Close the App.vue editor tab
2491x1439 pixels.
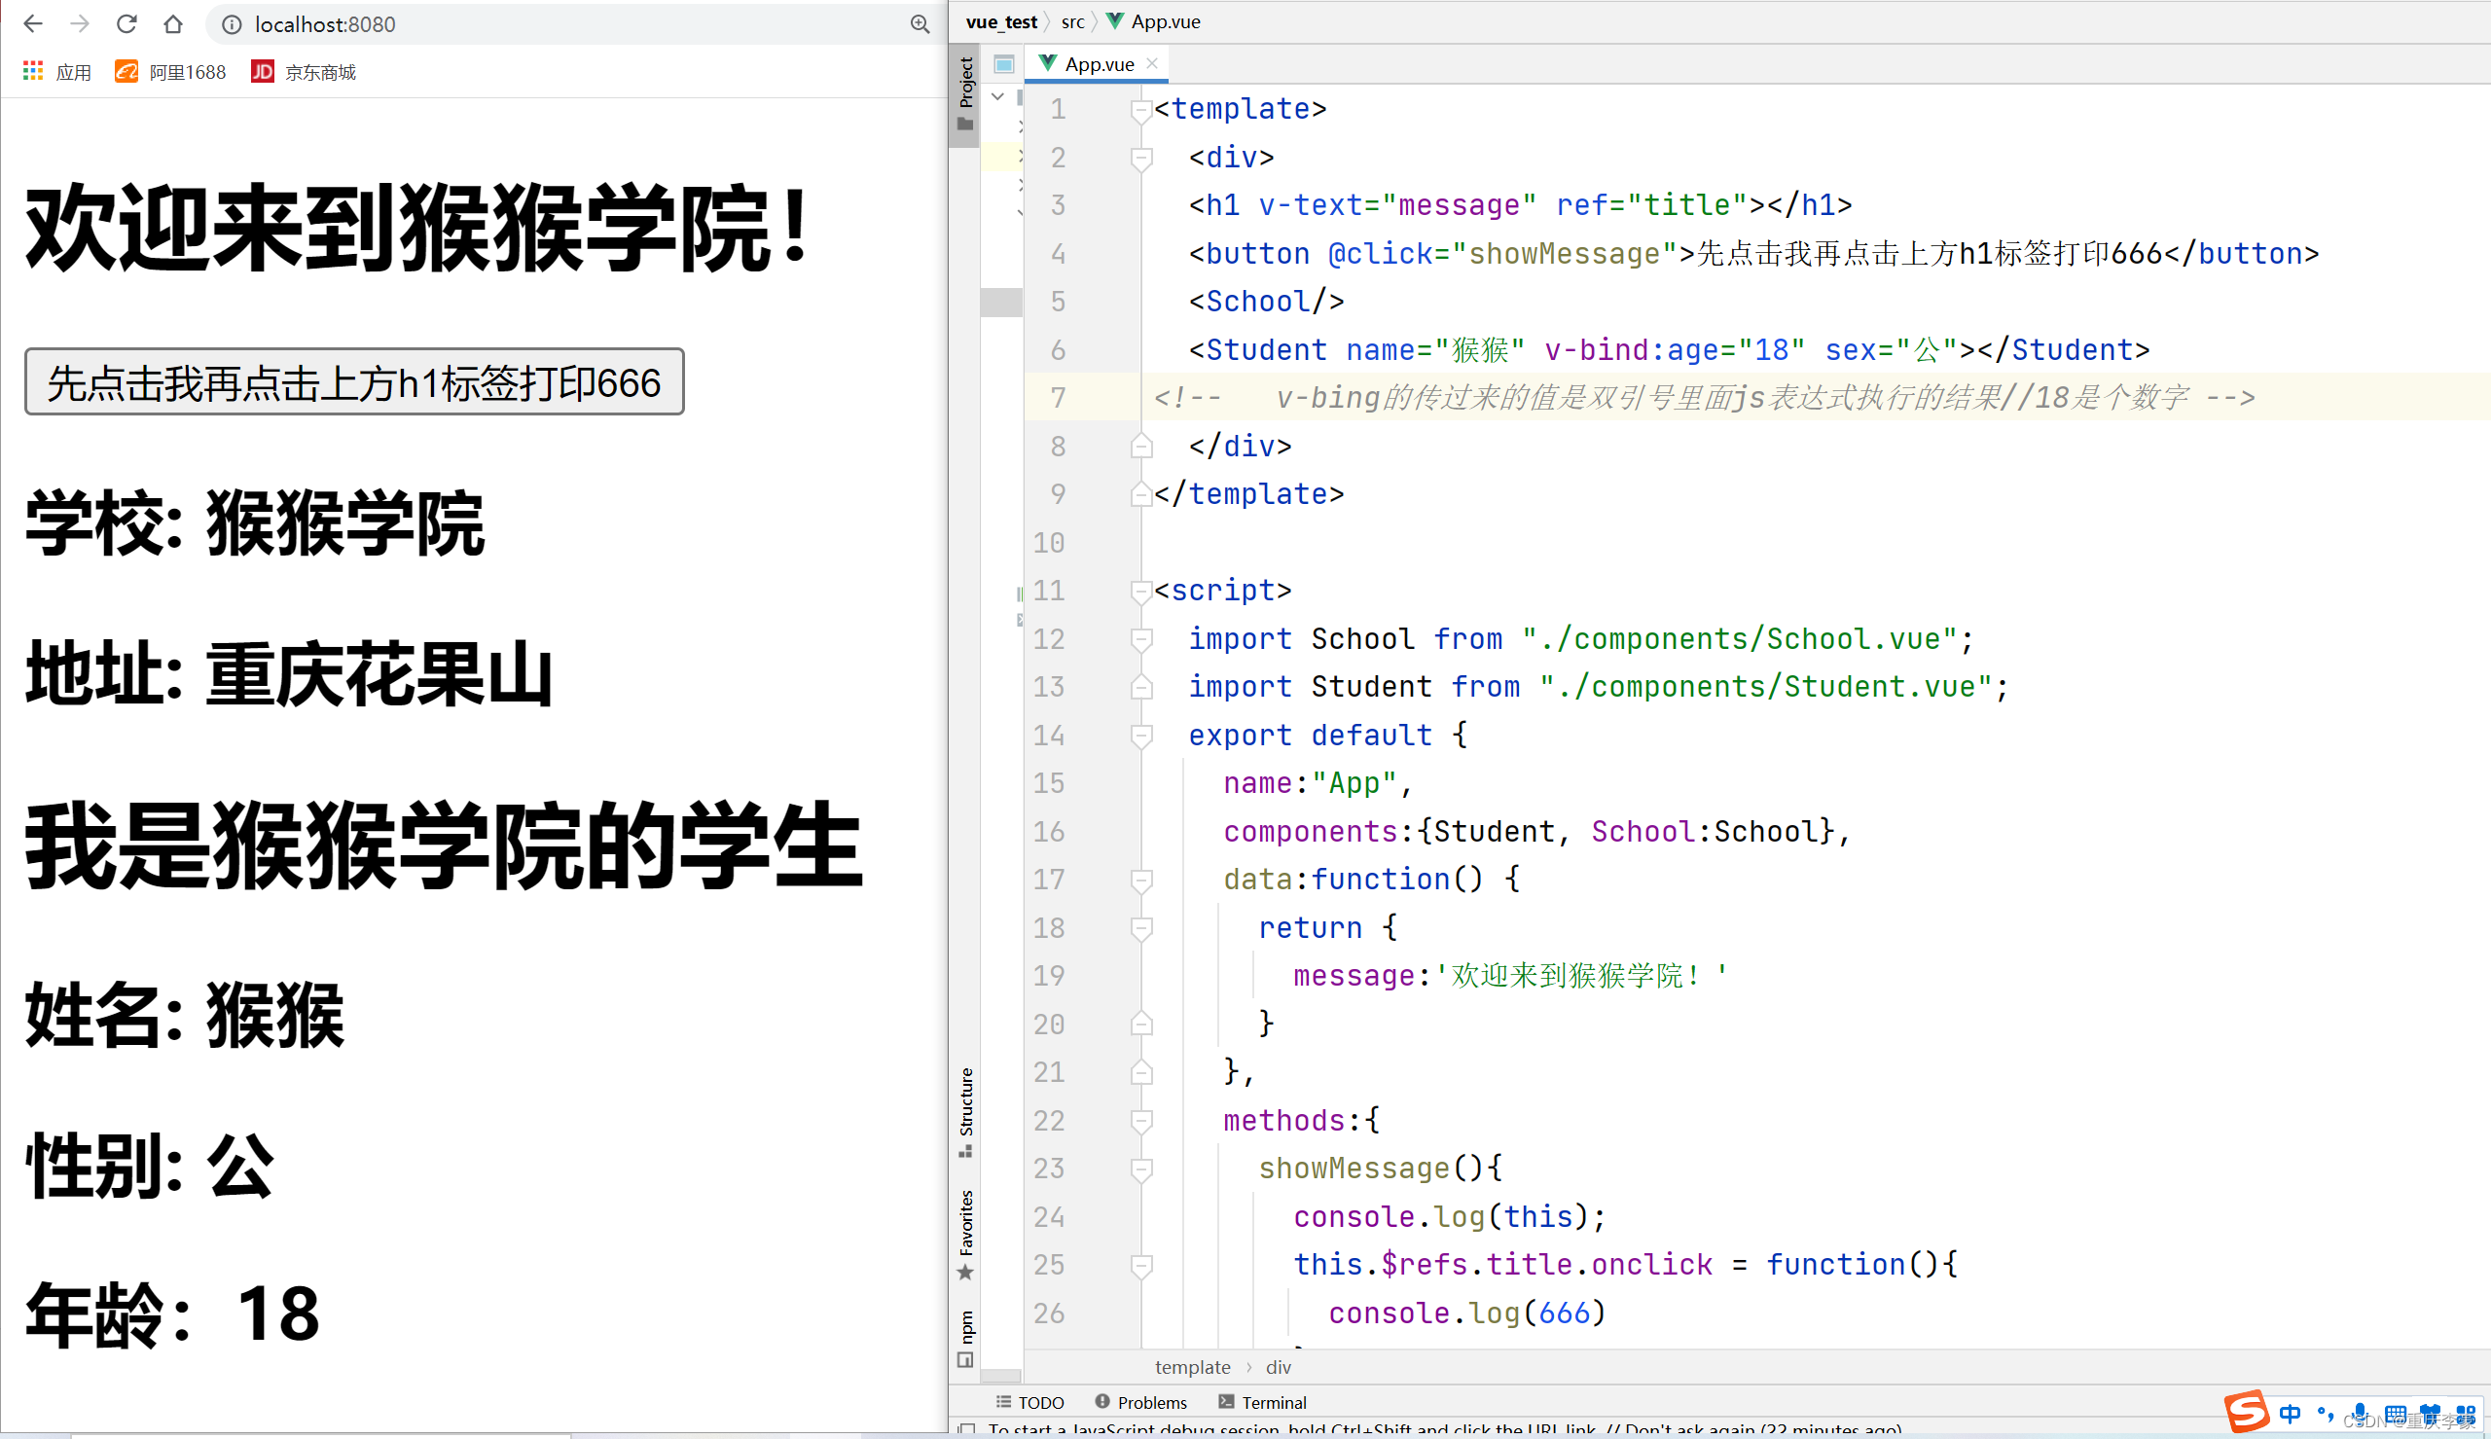1152,63
